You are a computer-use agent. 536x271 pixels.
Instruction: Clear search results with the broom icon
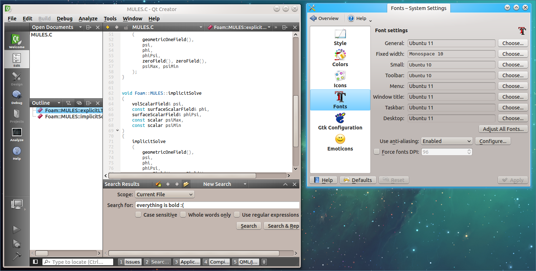[x=158, y=184]
